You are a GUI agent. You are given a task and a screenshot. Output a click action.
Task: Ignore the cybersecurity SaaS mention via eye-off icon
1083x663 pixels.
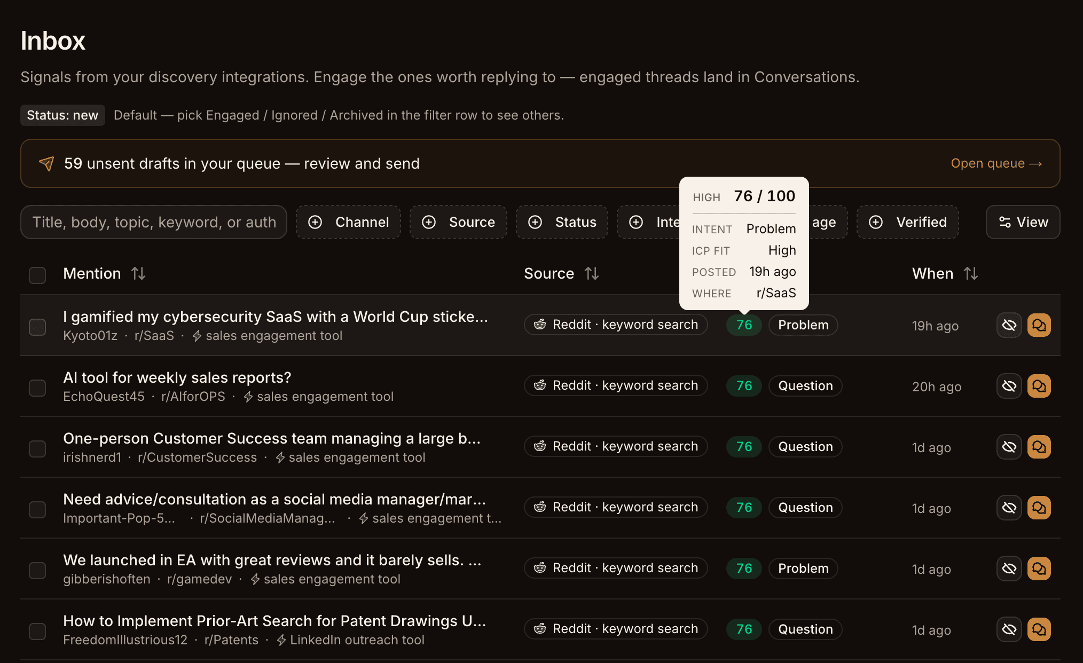(1009, 325)
